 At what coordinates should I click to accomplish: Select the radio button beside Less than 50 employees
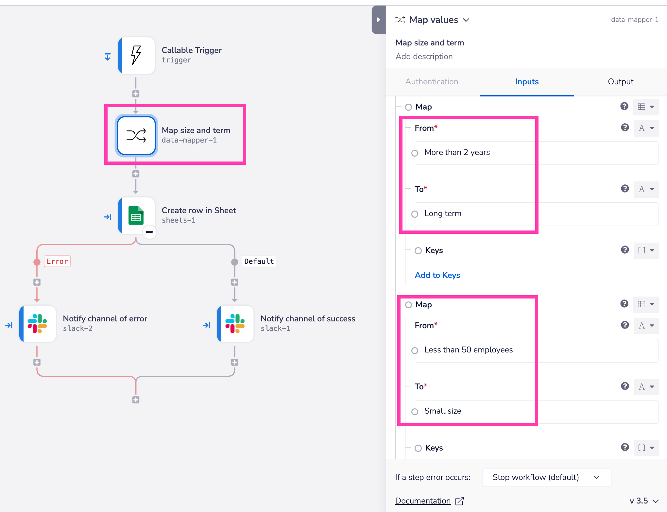415,350
